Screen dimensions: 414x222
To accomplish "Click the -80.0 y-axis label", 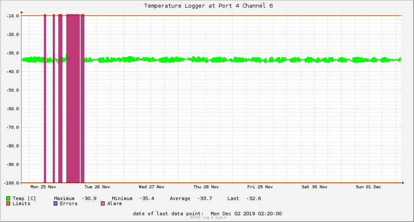I will point(13,146).
